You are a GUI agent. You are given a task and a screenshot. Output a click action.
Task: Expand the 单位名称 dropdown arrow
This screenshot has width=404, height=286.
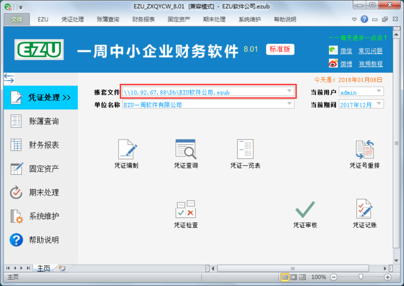289,103
